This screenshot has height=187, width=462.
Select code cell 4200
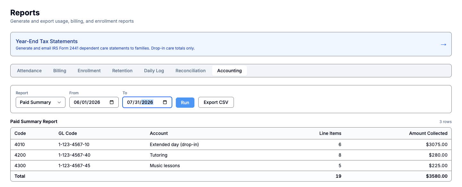20,155
